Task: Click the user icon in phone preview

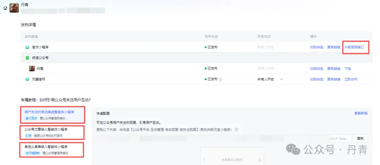Action: pos(259,160)
